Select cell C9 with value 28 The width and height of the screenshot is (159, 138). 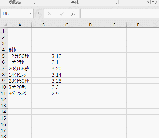click(x=67, y=81)
